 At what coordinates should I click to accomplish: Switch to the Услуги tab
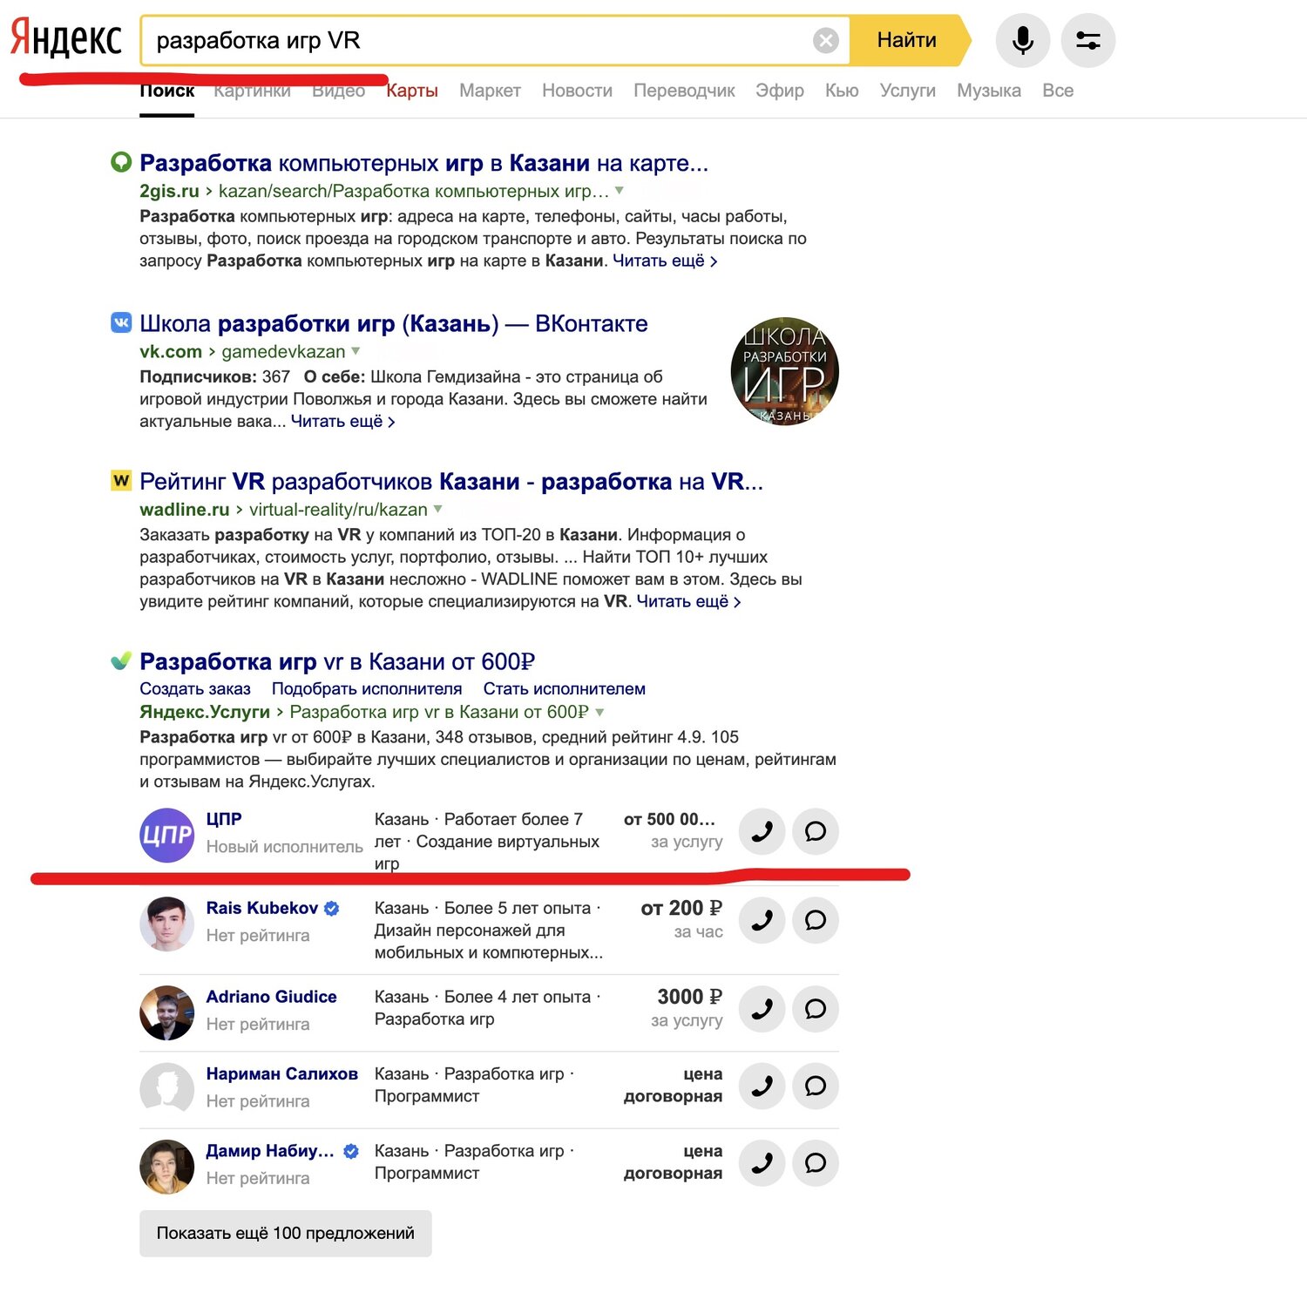point(908,91)
